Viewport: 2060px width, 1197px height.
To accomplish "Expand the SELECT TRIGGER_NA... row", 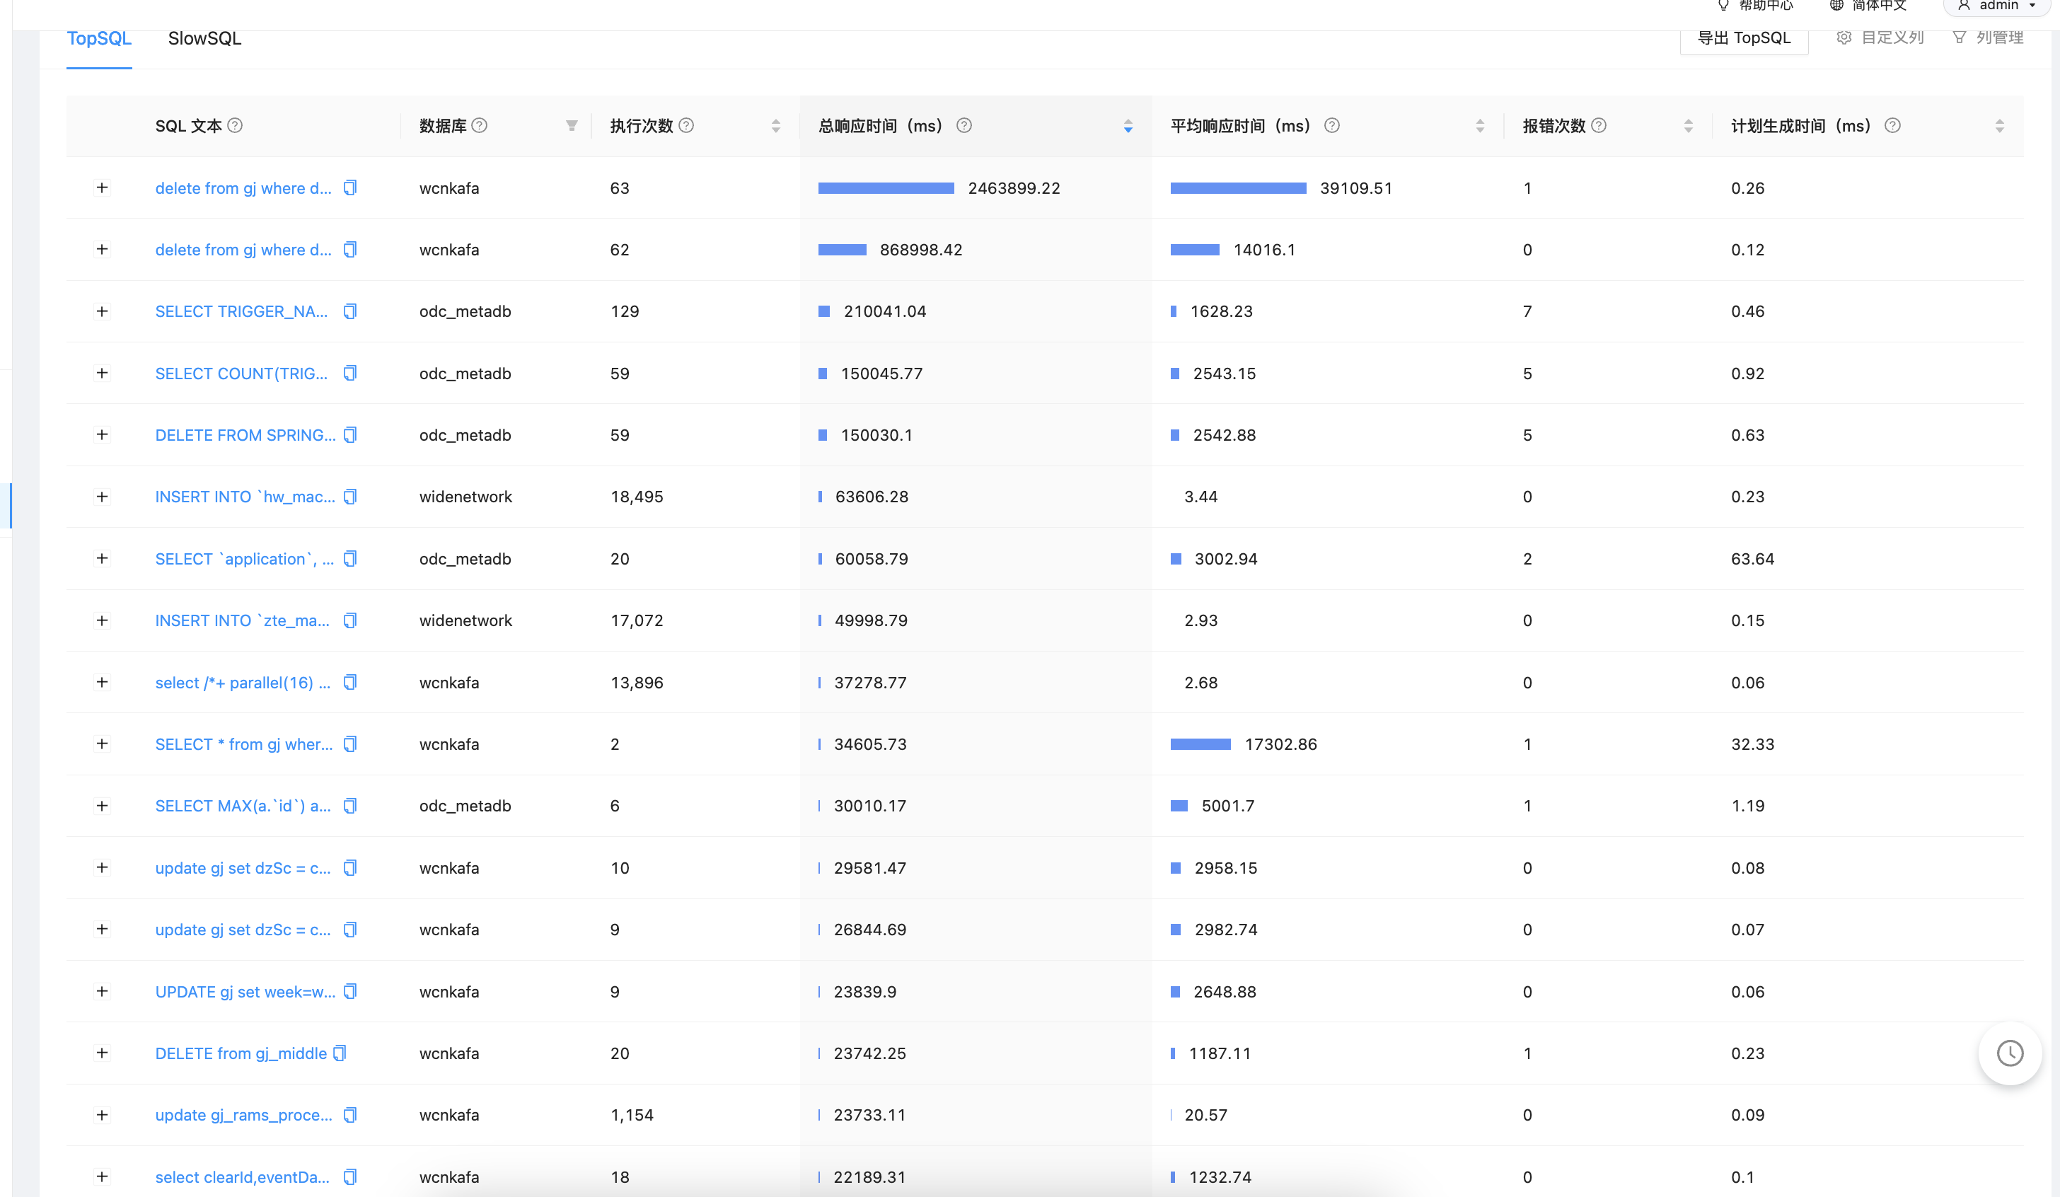I will pos(102,311).
